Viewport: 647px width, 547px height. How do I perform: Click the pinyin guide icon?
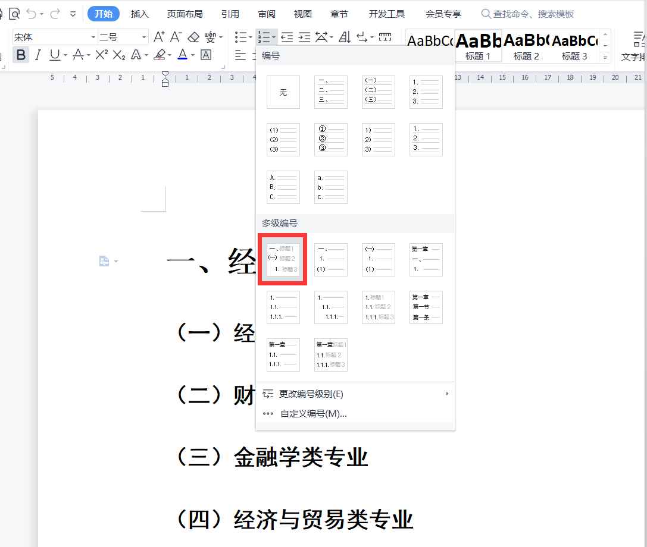210,36
